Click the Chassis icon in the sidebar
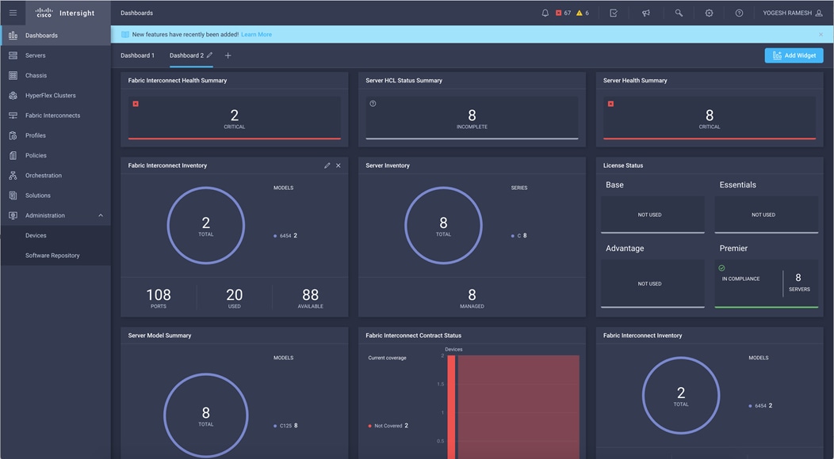Image resolution: width=834 pixels, height=459 pixels. coord(13,75)
